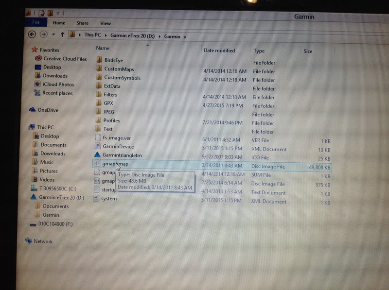Image resolution: width=389 pixels, height=290 pixels.
Task: Select Downloads under This PC
Action: [53, 154]
